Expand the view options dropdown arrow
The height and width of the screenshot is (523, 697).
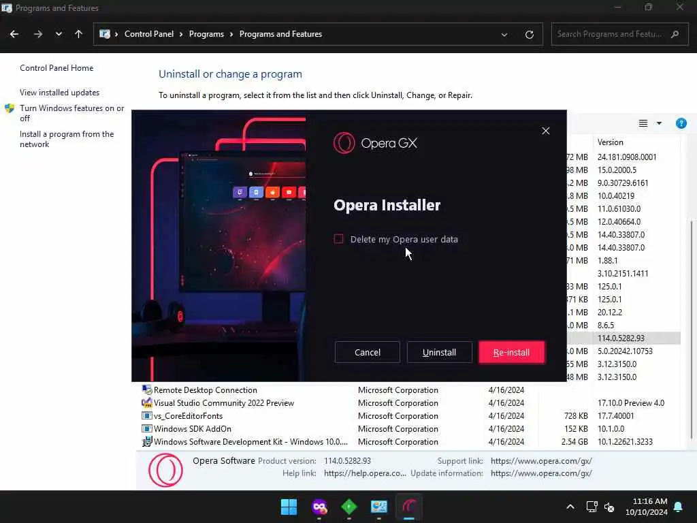pyautogui.click(x=659, y=124)
